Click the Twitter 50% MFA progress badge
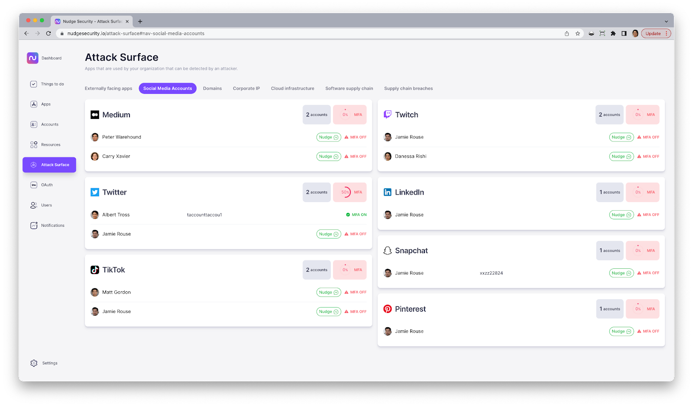This screenshot has width=693, height=406. (350, 192)
